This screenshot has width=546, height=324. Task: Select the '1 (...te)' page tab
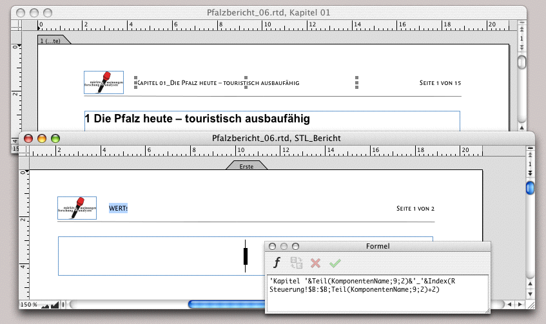(53, 41)
